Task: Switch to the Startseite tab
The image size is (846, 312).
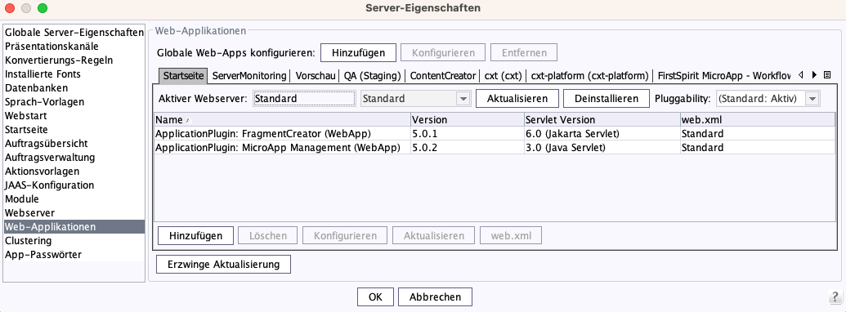Action: pyautogui.click(x=183, y=75)
